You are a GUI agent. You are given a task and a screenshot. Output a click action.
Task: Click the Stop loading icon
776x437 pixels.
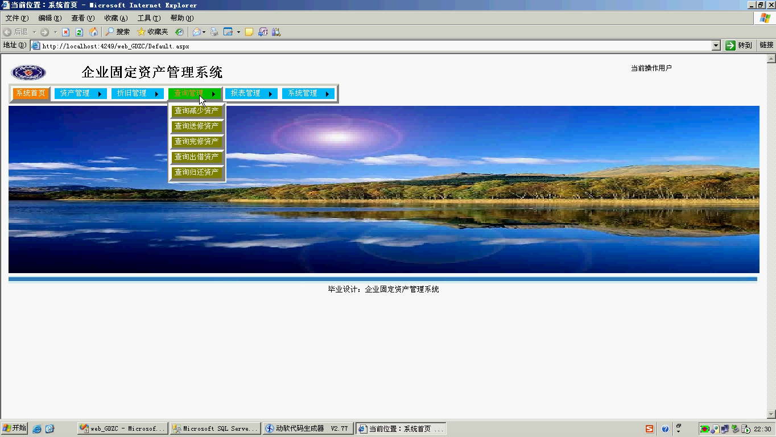point(65,32)
